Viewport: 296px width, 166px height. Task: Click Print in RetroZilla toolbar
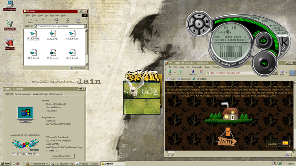(282, 72)
